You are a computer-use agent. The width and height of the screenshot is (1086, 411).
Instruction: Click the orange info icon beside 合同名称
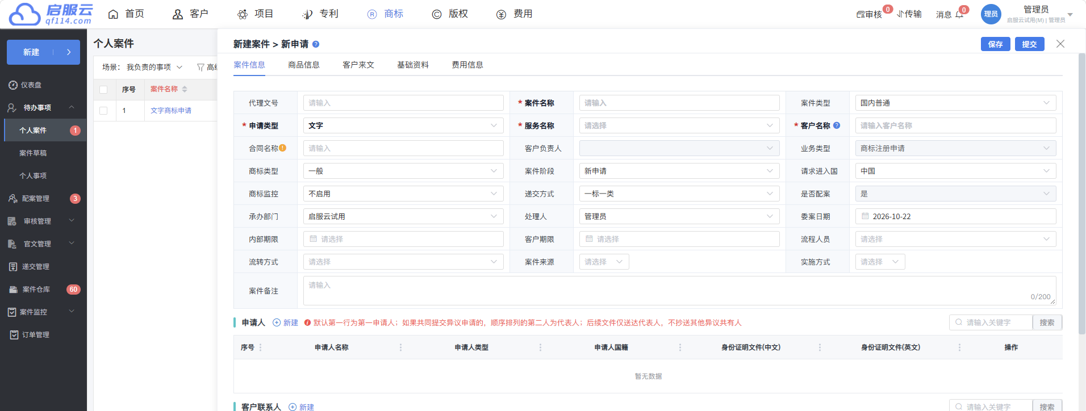(283, 148)
